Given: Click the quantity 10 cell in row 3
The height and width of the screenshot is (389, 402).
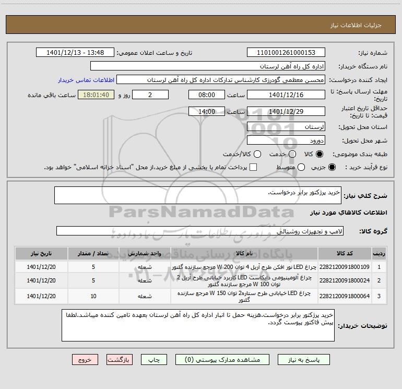Looking at the screenshot, I should pyautogui.click(x=93, y=296).
